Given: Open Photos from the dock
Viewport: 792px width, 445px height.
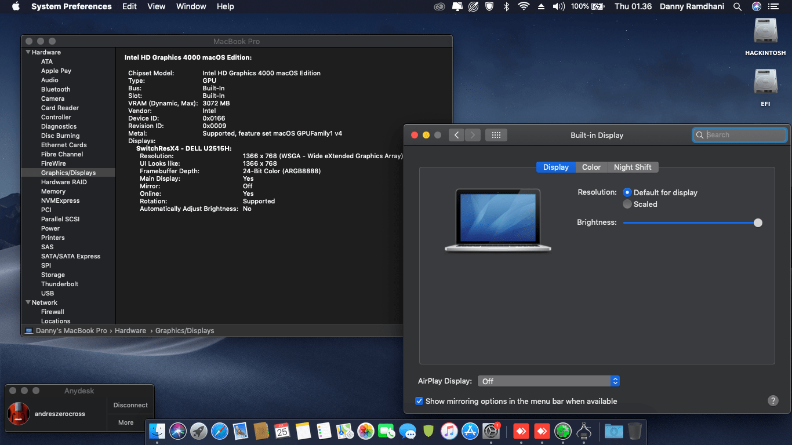Looking at the screenshot, I should point(366,431).
